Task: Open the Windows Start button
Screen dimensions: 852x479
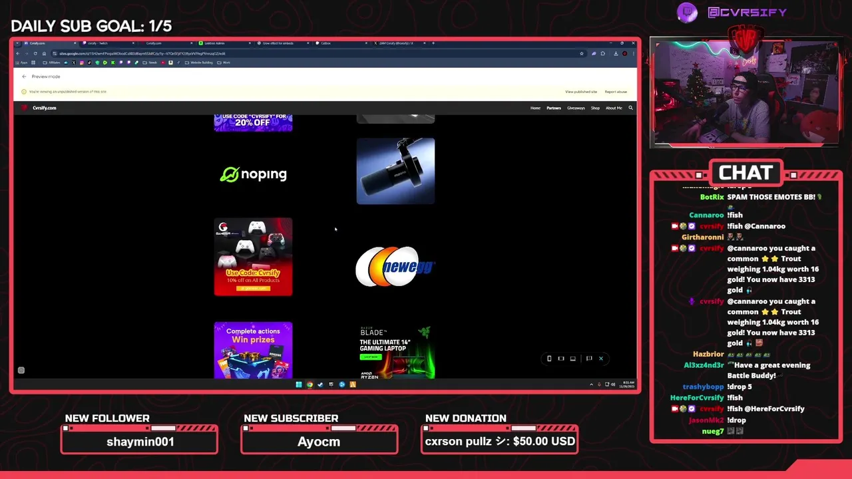Action: click(298, 385)
